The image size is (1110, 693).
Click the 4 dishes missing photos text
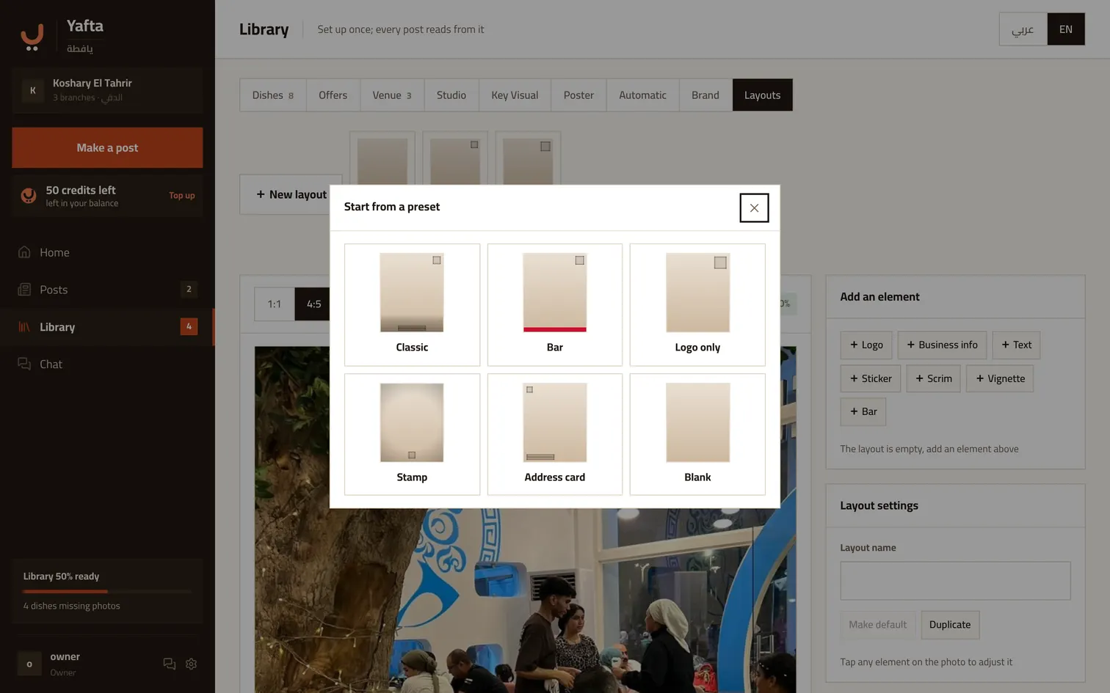click(71, 606)
